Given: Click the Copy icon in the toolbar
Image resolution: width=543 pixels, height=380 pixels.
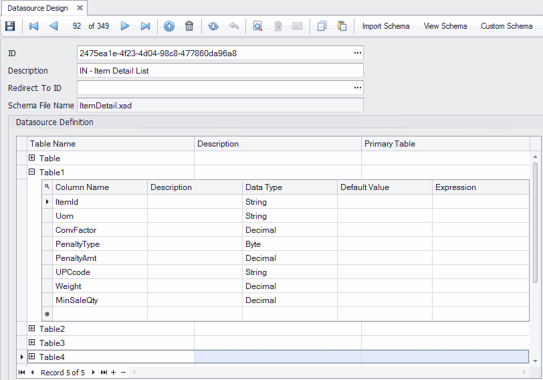Looking at the screenshot, I should click(x=322, y=26).
